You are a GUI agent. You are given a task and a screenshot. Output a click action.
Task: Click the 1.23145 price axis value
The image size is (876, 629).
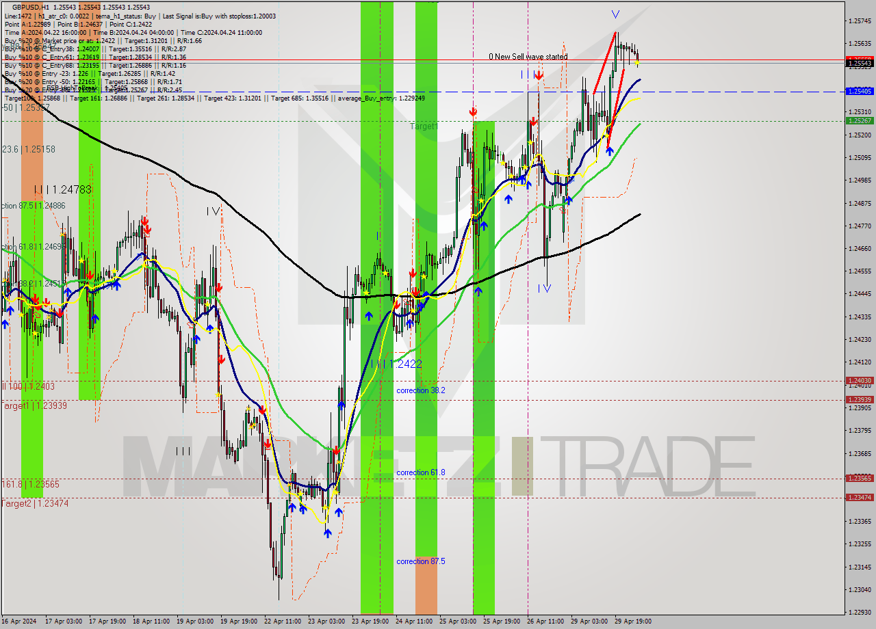[860, 567]
